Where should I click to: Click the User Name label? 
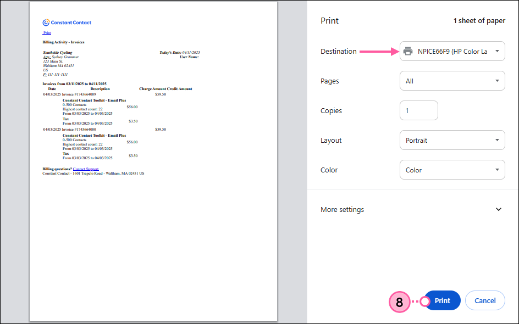pyautogui.click(x=189, y=57)
